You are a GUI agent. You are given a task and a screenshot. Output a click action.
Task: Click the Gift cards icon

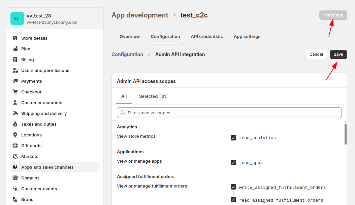[15, 146]
